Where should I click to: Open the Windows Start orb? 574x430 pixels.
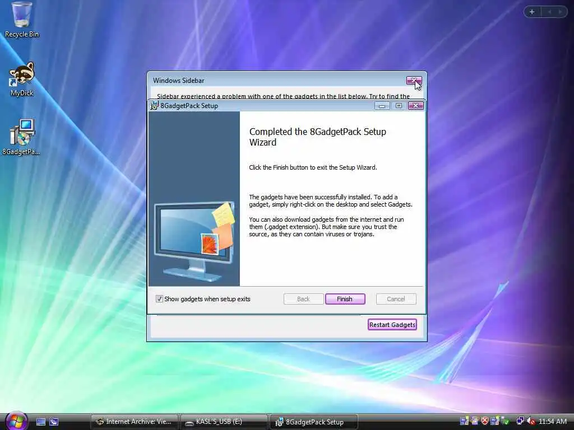pyautogui.click(x=16, y=420)
